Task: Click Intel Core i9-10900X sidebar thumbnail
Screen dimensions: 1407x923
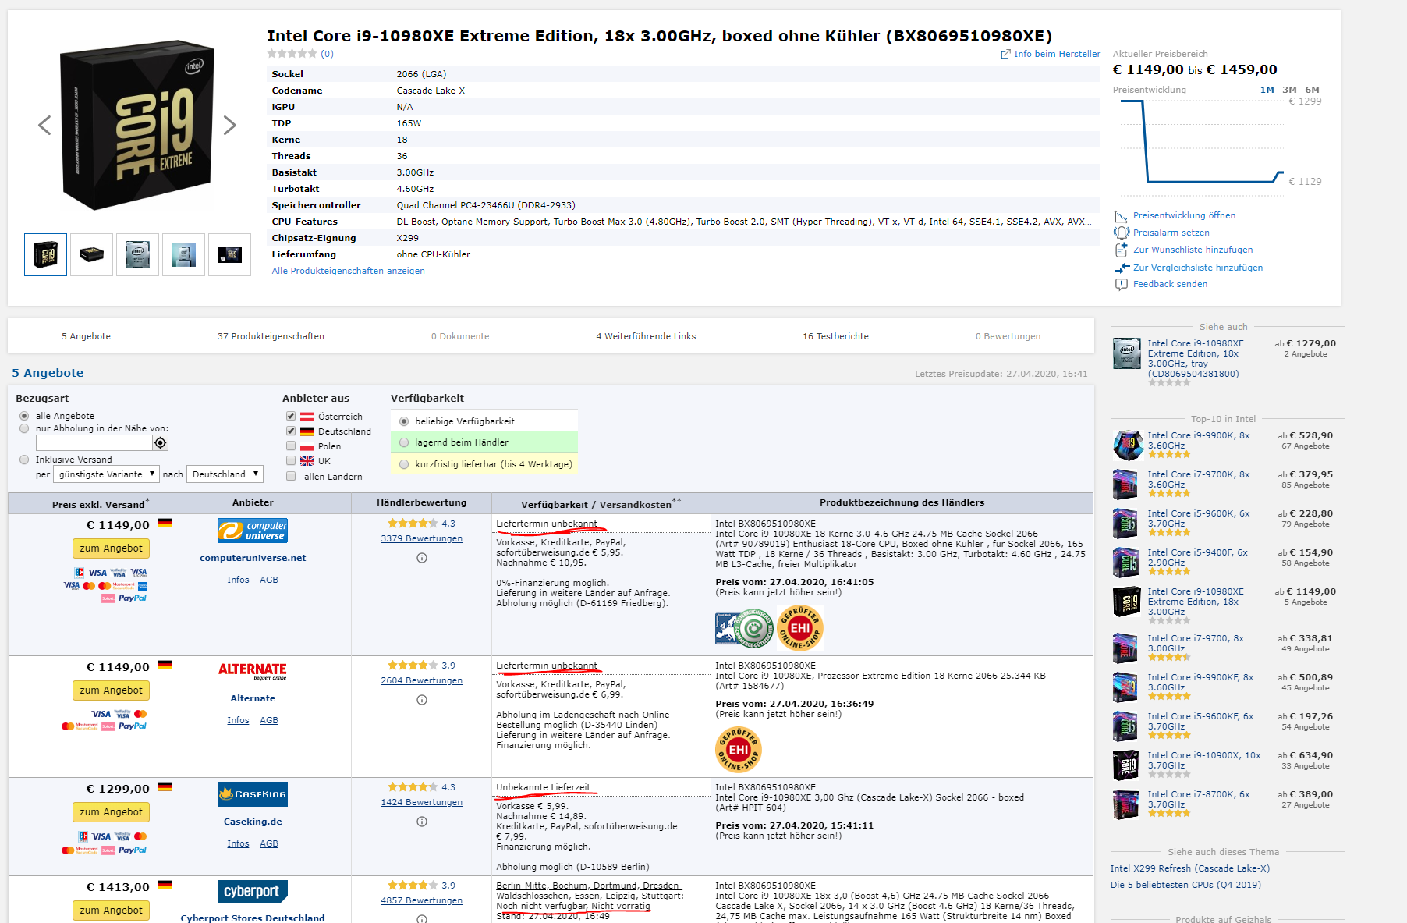Action: 1127,765
